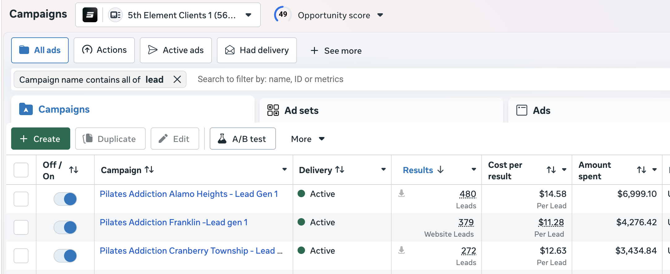
Task: Sort by Delivery column arrows
Action: point(340,169)
